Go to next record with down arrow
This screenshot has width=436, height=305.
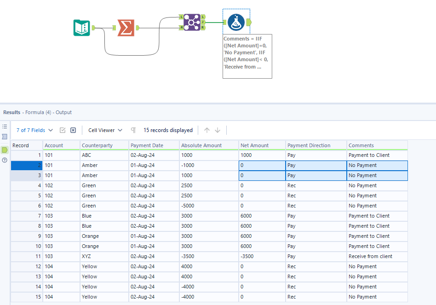[218, 130]
